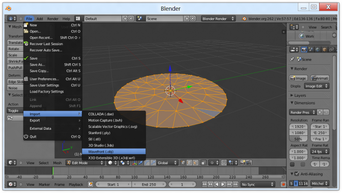Click the End: 250 frame field
The width and height of the screenshot is (342, 193).
pos(149,184)
